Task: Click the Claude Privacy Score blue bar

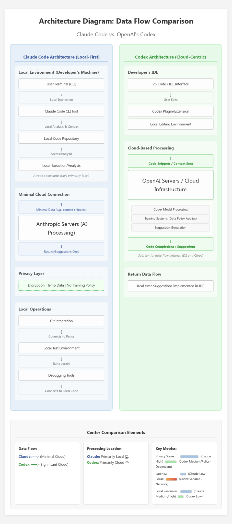Action: 189,456
